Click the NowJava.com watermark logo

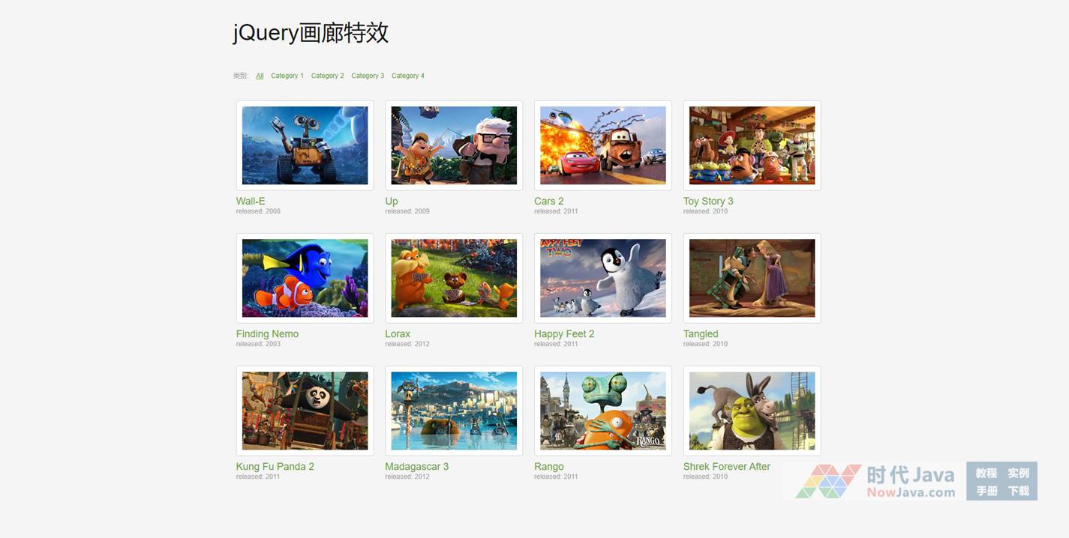pos(875,481)
